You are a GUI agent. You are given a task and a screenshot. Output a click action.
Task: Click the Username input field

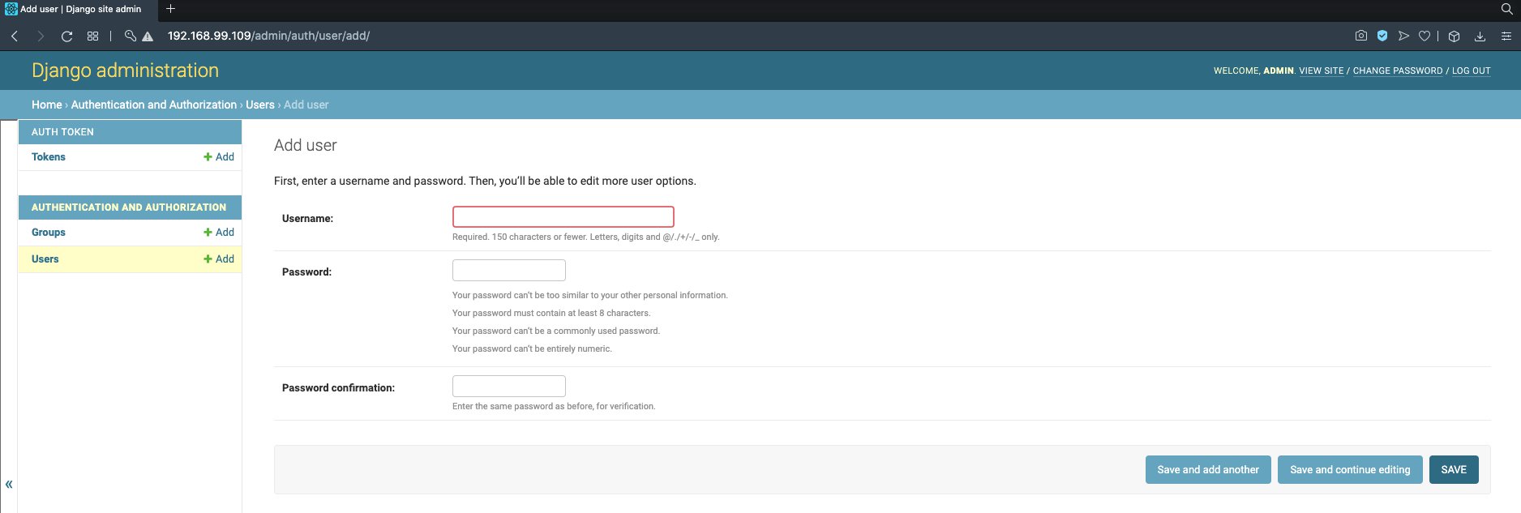tap(563, 216)
